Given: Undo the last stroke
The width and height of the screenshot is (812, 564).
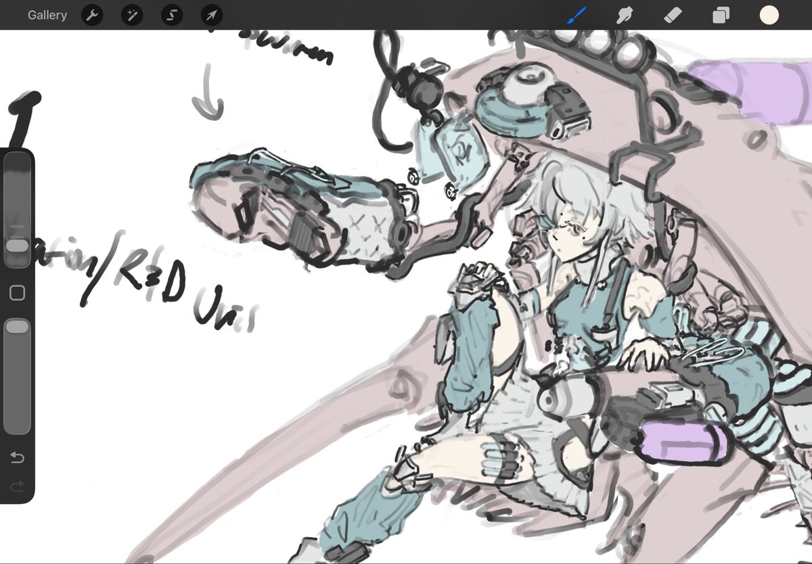Looking at the screenshot, I should (18, 458).
